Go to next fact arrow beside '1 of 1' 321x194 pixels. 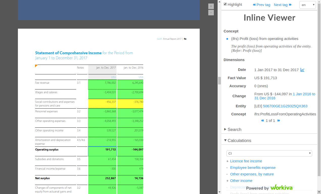coord(279,121)
